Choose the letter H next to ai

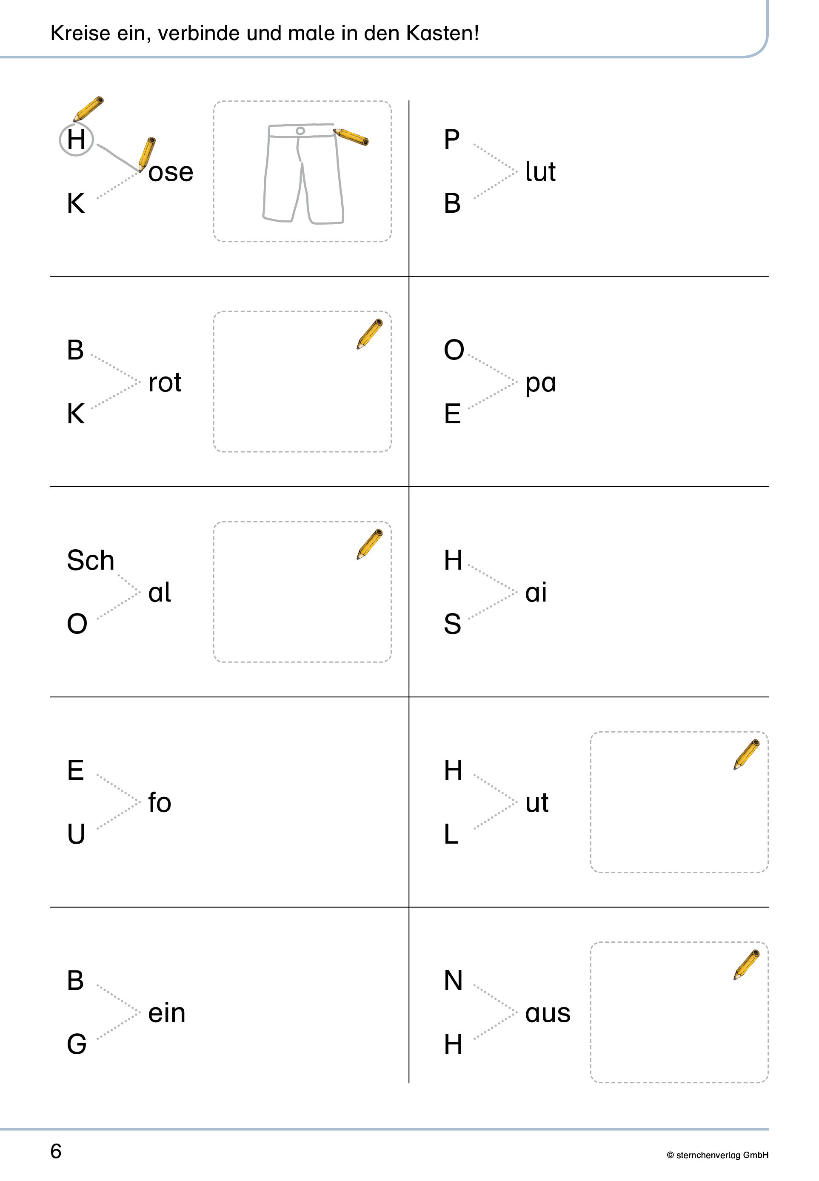[x=453, y=560]
